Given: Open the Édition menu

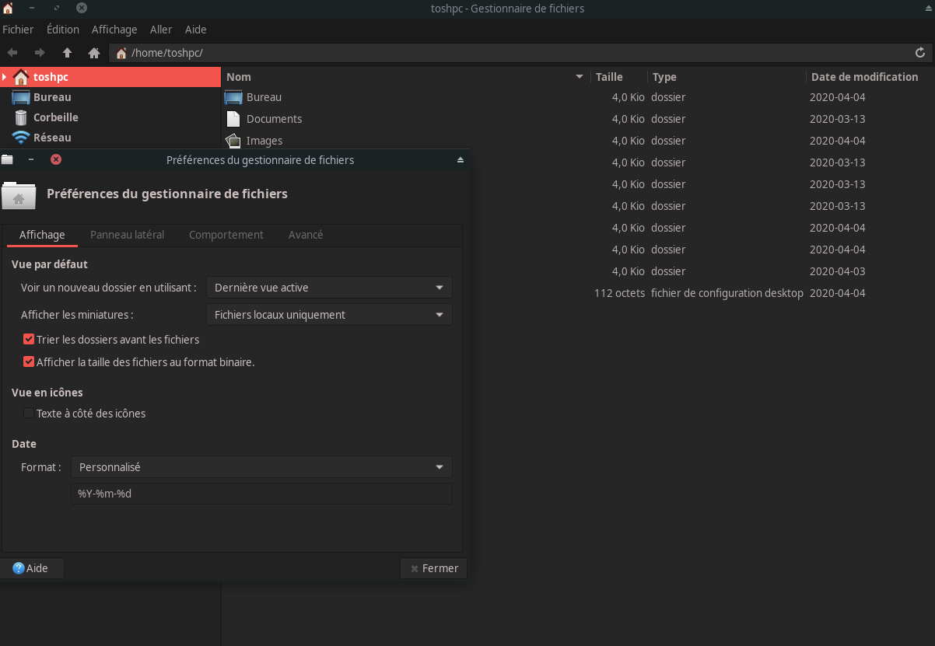Looking at the screenshot, I should click(62, 30).
